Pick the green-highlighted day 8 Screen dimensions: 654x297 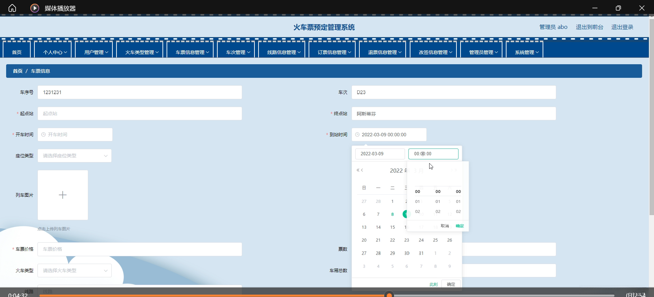pos(392,214)
